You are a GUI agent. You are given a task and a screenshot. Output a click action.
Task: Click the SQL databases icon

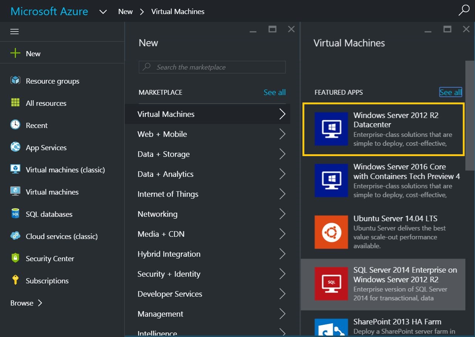pos(15,214)
